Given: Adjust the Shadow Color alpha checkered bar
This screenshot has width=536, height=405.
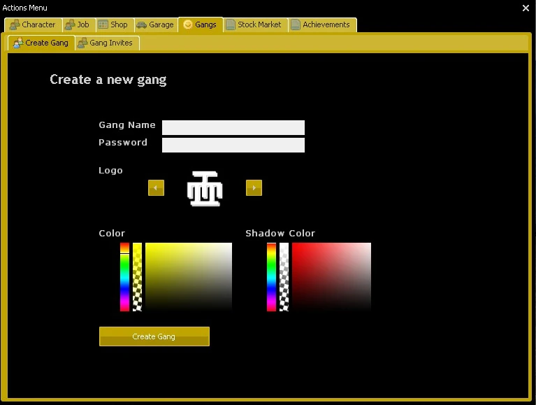Looking at the screenshot, I should tap(284, 277).
